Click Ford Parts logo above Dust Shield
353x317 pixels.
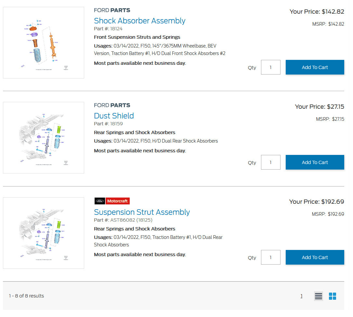tap(112, 105)
